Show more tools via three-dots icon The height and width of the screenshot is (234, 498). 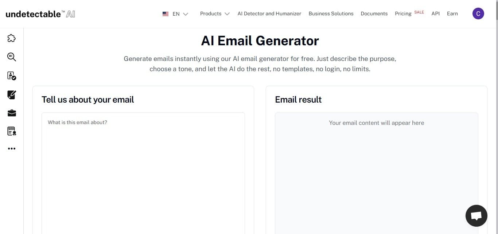pyautogui.click(x=12, y=149)
